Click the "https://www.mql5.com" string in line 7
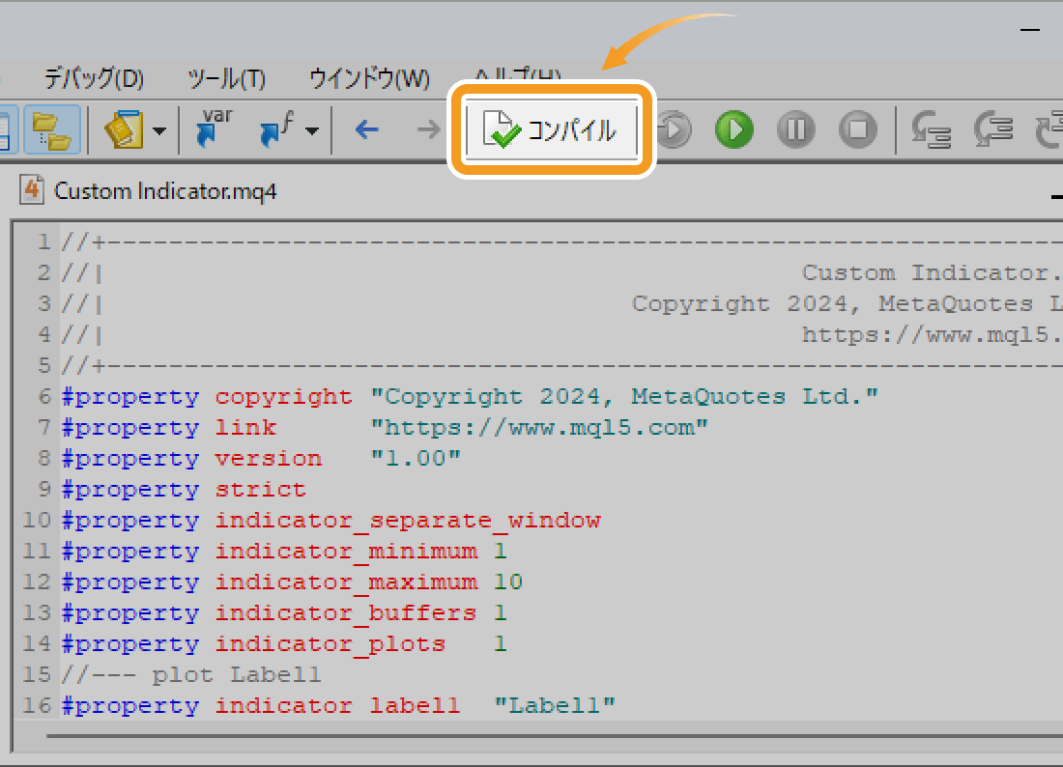Viewport: 1063px width, 767px height. 539,428
